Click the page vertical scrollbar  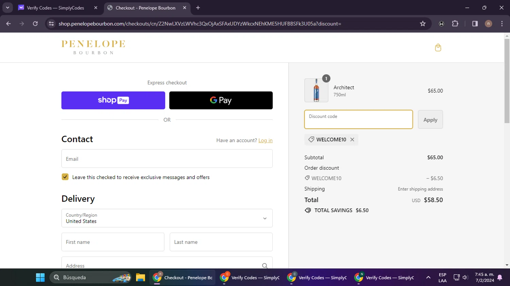point(507,81)
